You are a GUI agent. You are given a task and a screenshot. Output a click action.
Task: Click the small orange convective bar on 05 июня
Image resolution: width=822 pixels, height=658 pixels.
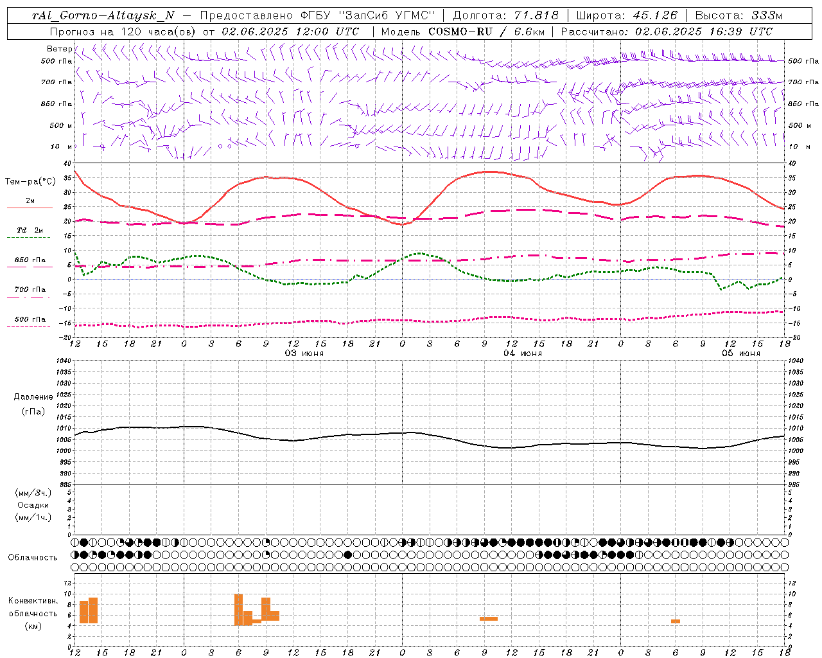pos(676,621)
